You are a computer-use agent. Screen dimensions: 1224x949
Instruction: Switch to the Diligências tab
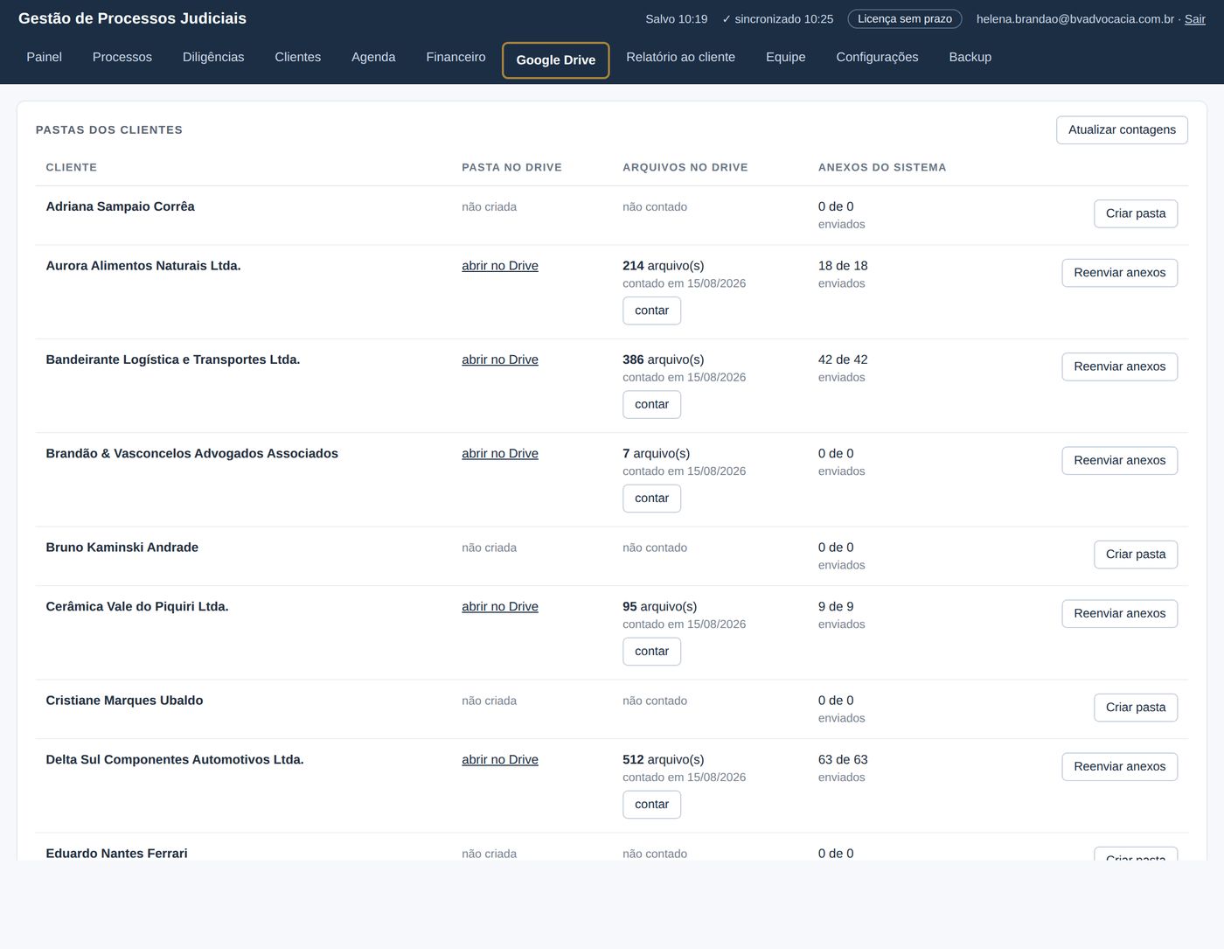tap(213, 57)
